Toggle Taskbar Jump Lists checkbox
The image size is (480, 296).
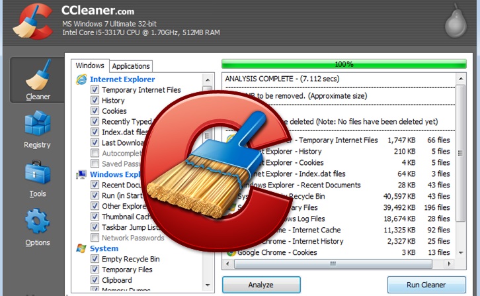(x=95, y=227)
